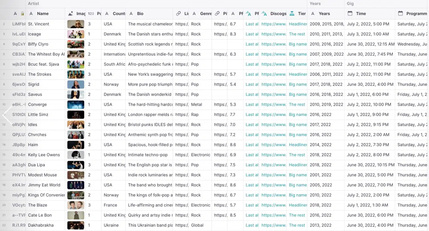Click the number type icon in Popularity header
The image size is (429, 231).
pos(91,14)
